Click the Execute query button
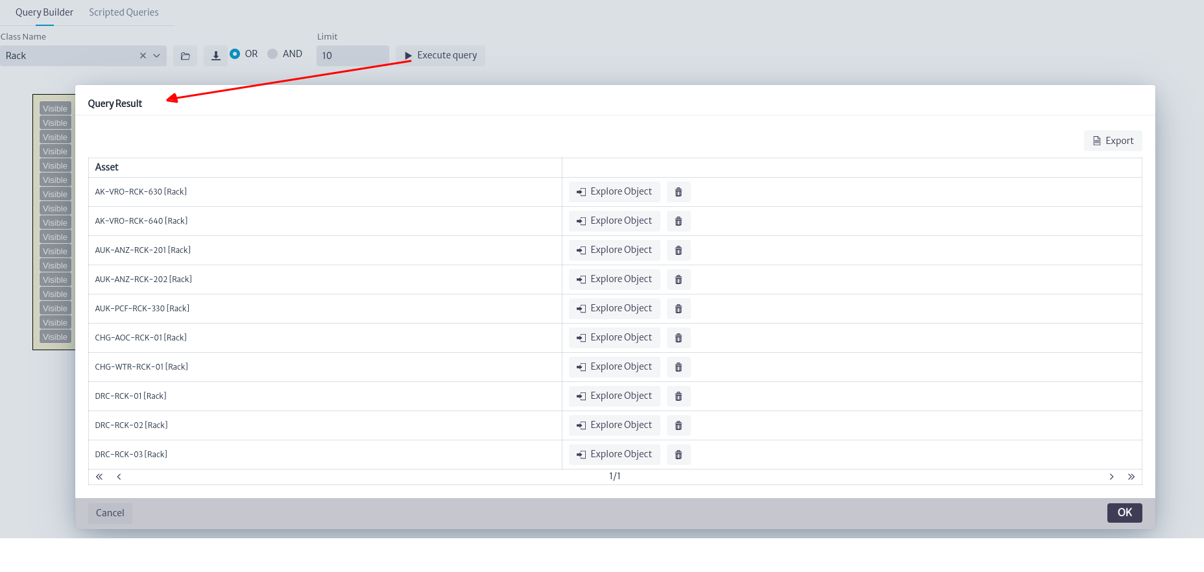The height and width of the screenshot is (572, 1204). [440, 56]
